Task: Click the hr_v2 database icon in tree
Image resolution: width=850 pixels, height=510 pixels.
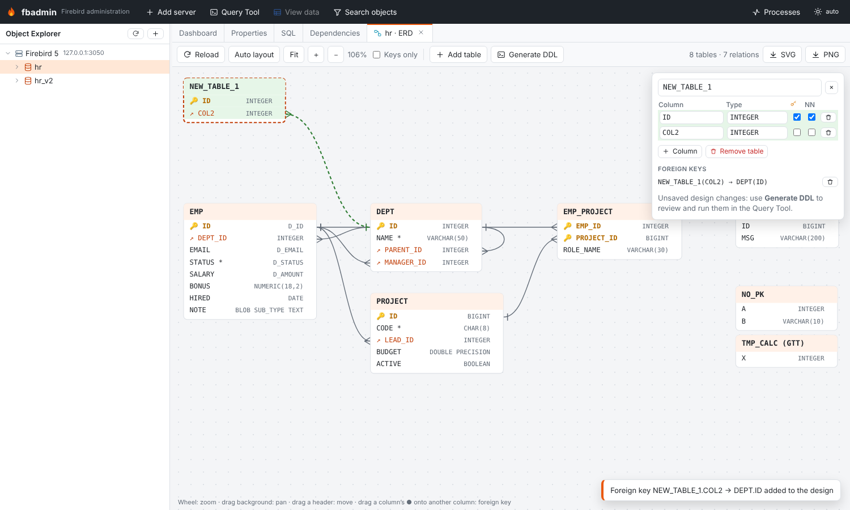Action: pos(28,80)
